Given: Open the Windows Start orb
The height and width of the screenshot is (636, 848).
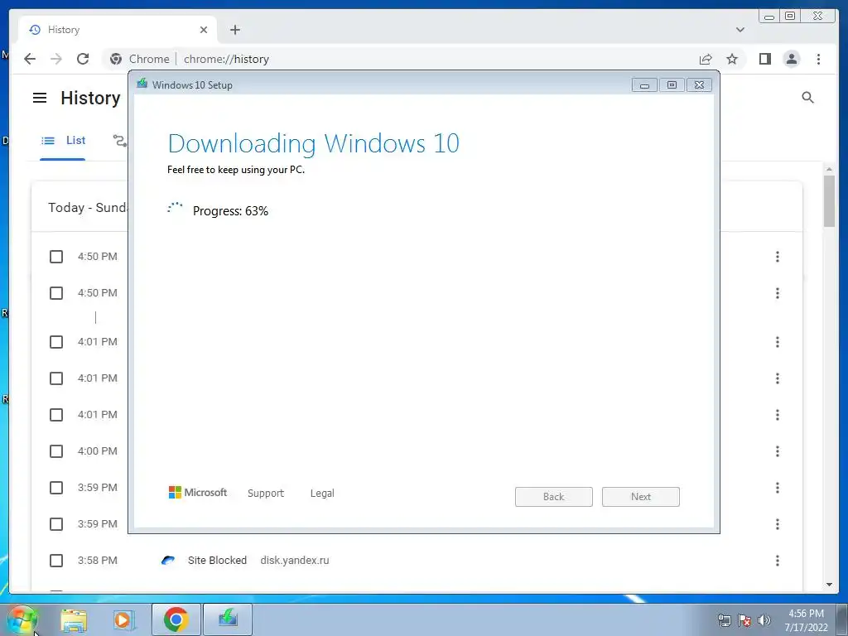Looking at the screenshot, I should tap(22, 619).
